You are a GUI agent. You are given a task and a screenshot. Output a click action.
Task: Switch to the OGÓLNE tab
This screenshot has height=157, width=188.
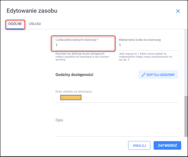point(15,24)
